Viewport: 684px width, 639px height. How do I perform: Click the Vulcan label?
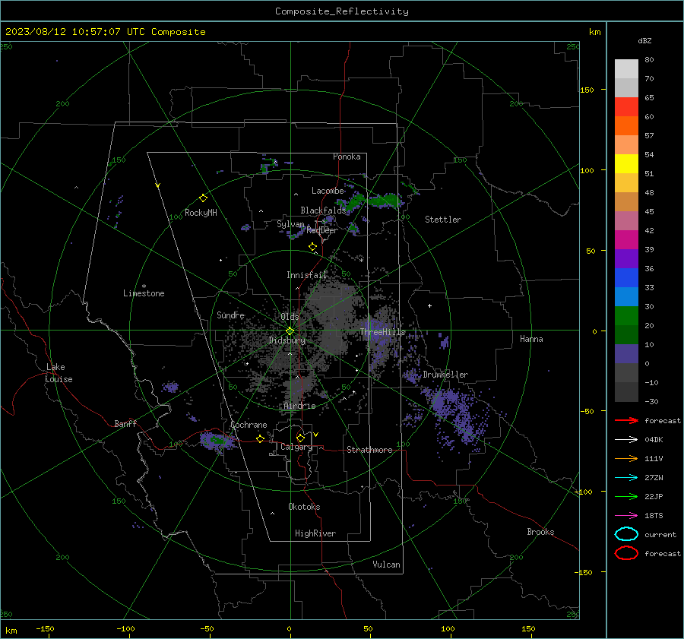(x=387, y=565)
